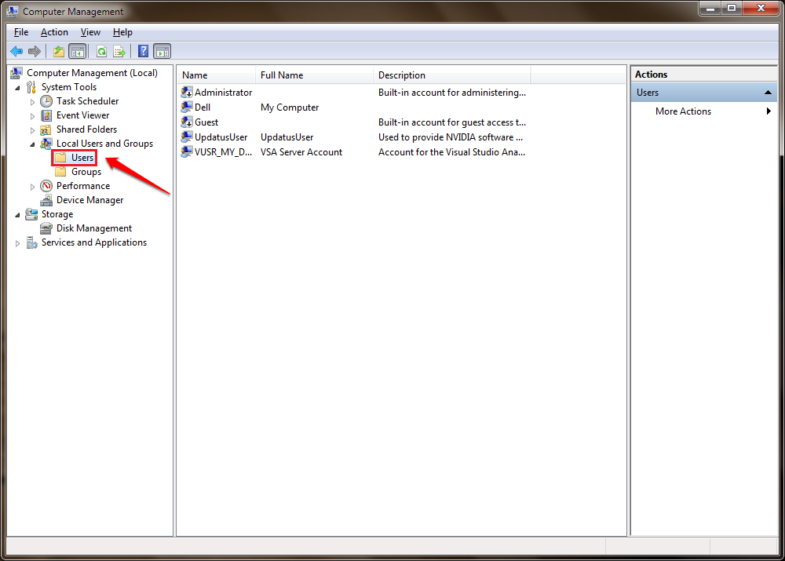Open the Action menu

click(x=54, y=32)
